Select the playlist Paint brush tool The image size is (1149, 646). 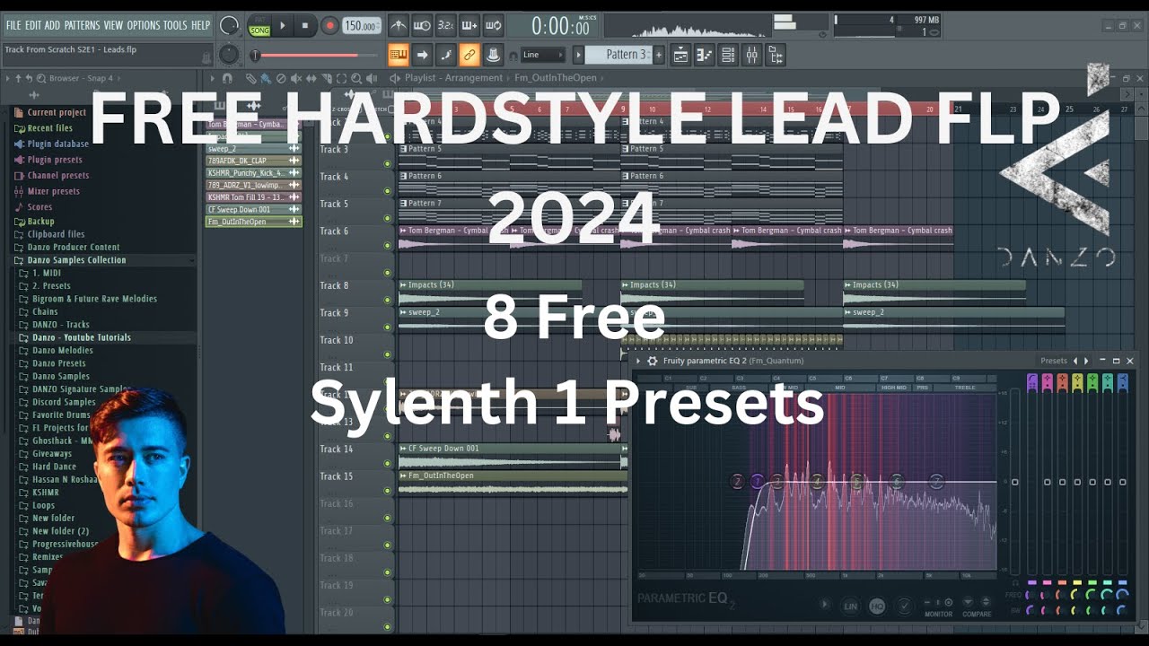(266, 79)
